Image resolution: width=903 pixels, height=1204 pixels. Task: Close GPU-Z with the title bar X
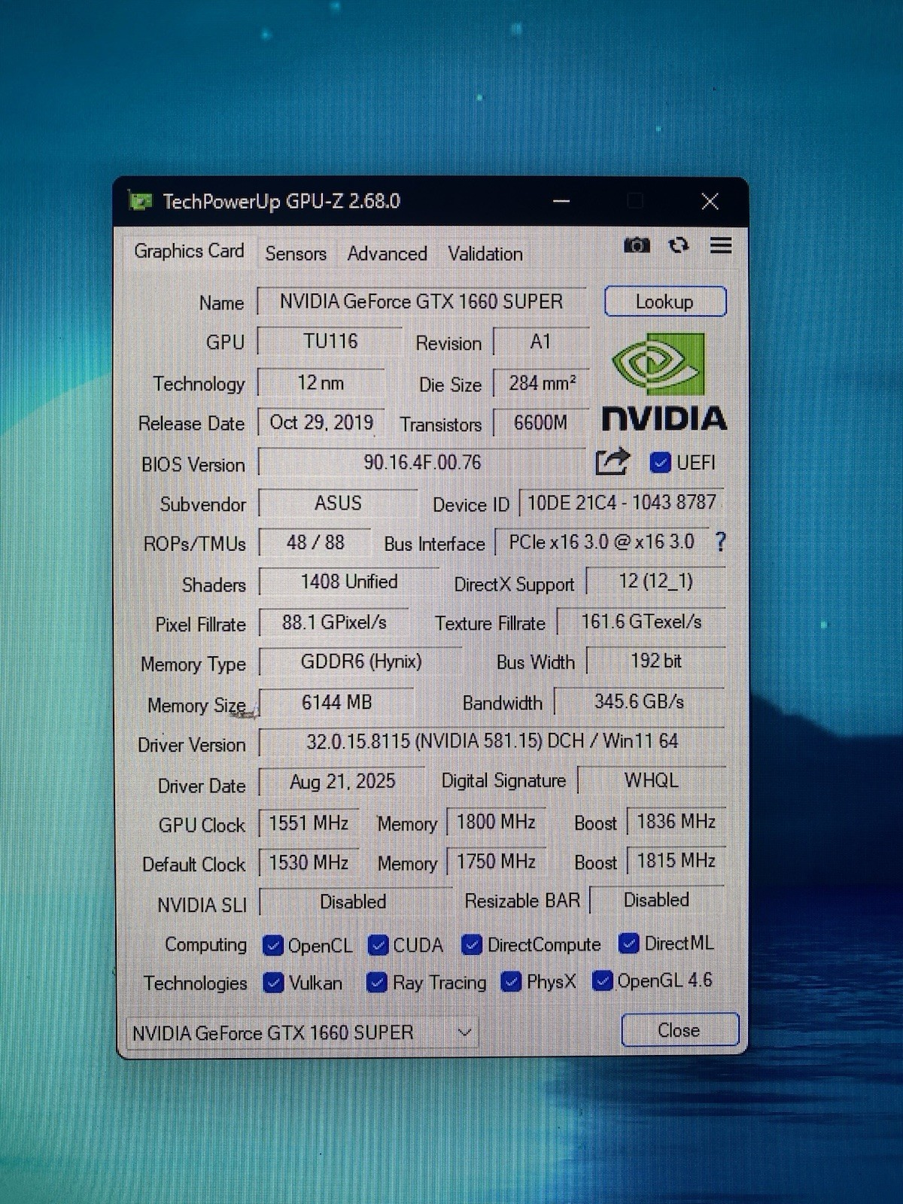click(x=710, y=201)
